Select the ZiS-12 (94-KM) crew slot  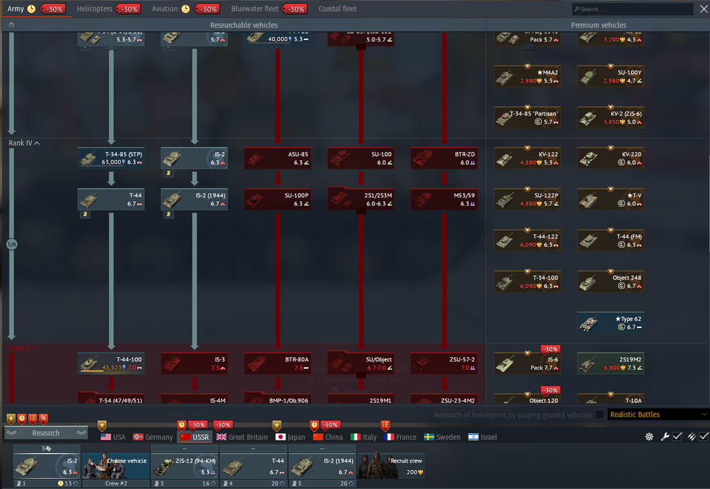coord(184,466)
